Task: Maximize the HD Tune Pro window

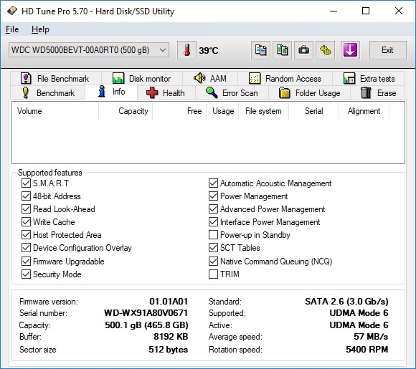Action: (x=366, y=11)
